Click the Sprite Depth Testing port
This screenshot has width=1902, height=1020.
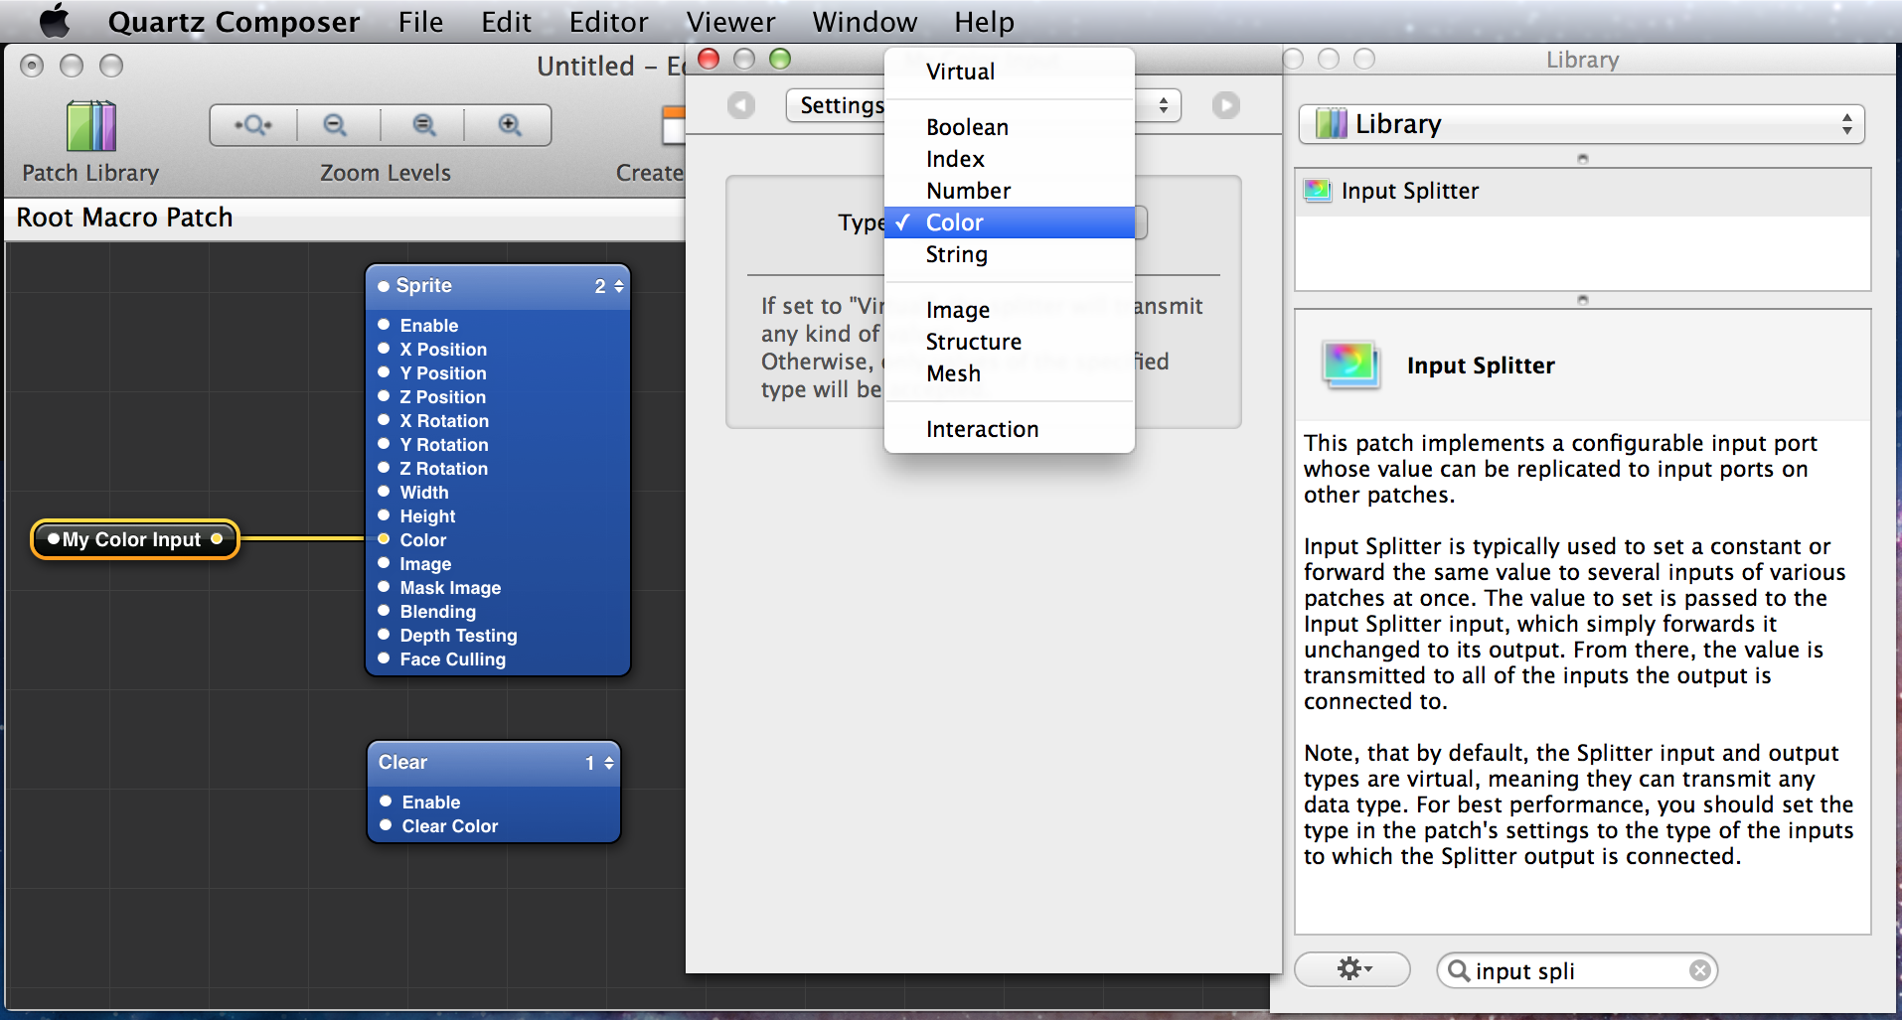pos(384,635)
